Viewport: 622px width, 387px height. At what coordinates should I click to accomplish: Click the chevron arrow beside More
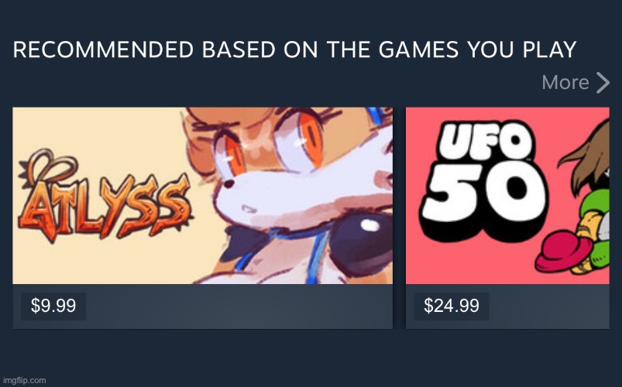point(603,83)
